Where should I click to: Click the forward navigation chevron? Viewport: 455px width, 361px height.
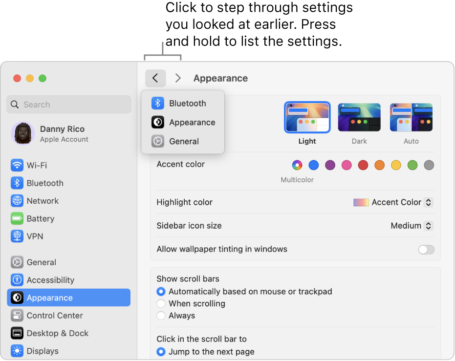(178, 78)
